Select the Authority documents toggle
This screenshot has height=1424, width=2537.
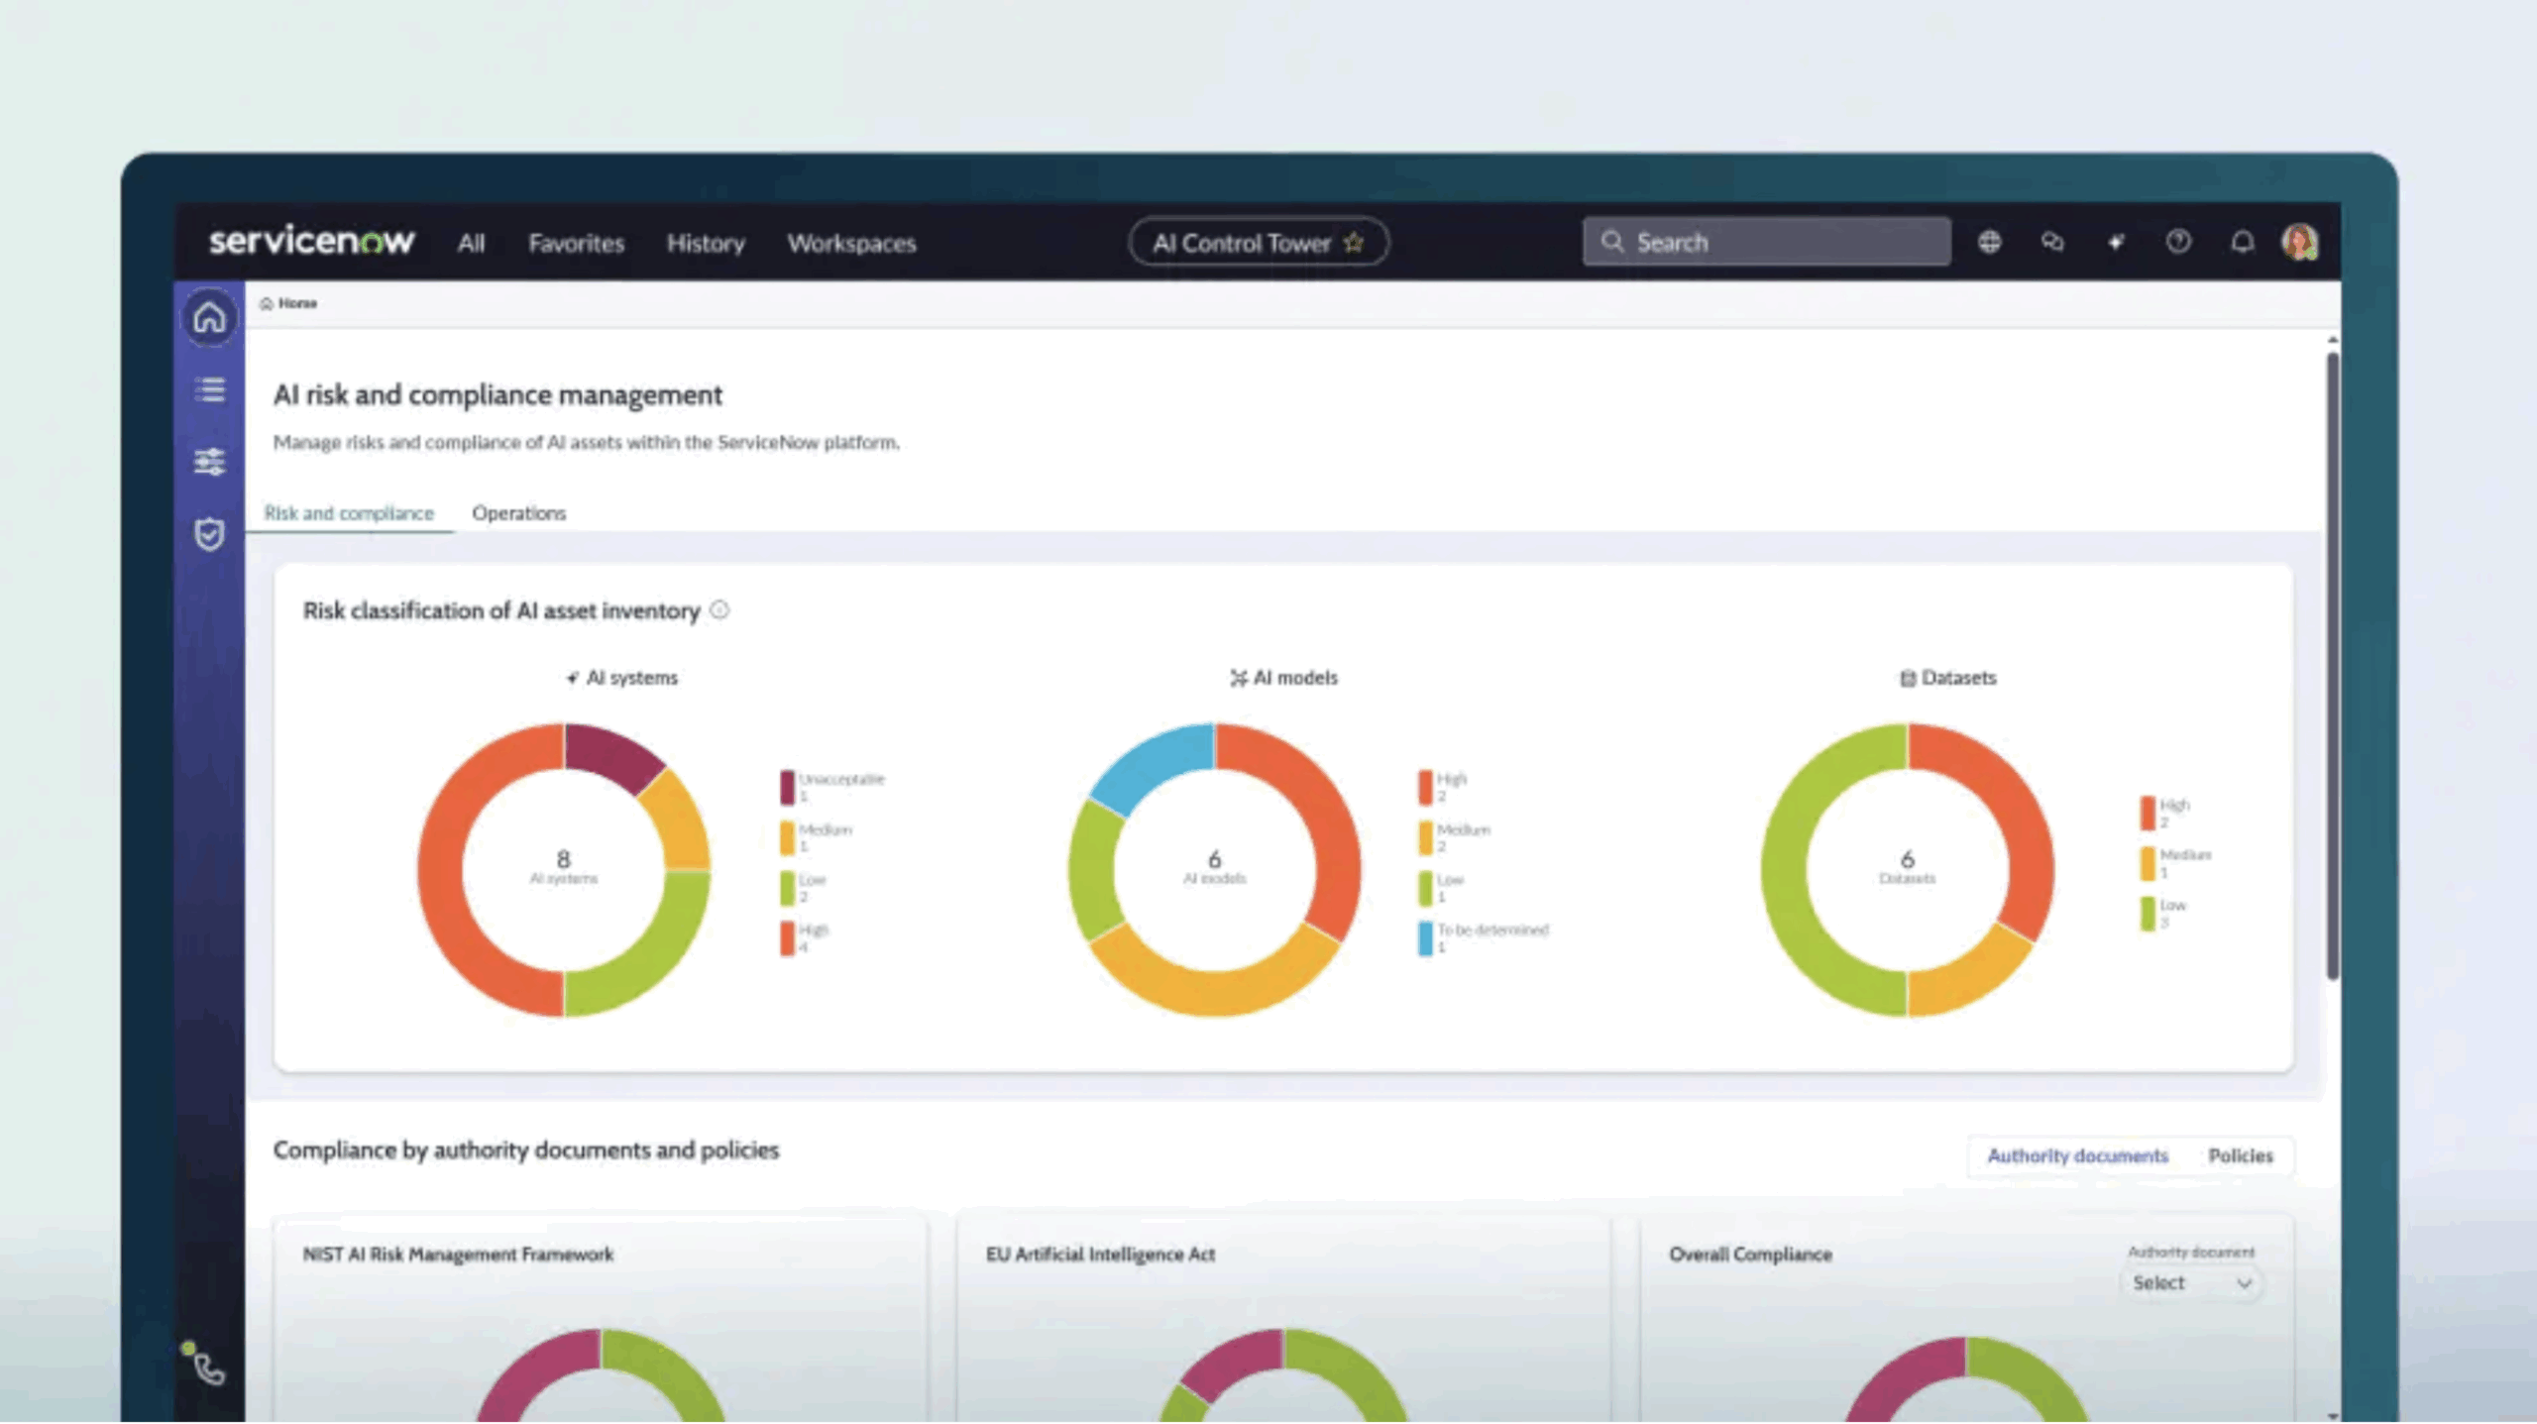point(2077,1155)
